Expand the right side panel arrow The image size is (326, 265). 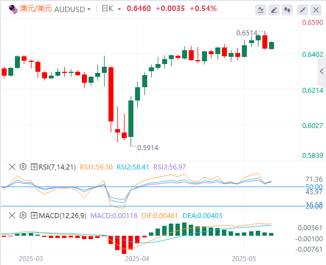pos(322,71)
